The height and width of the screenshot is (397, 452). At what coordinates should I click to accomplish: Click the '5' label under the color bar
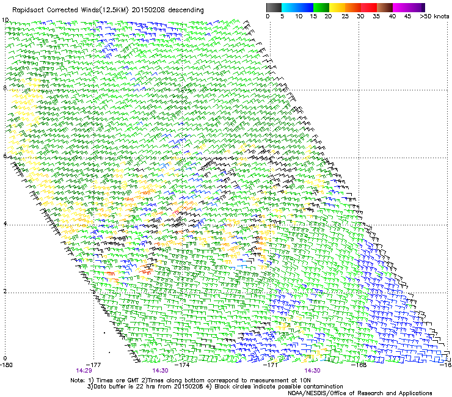click(282, 16)
